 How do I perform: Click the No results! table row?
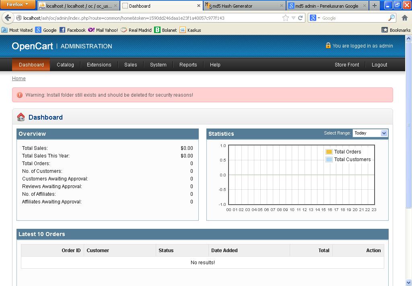[203, 263]
